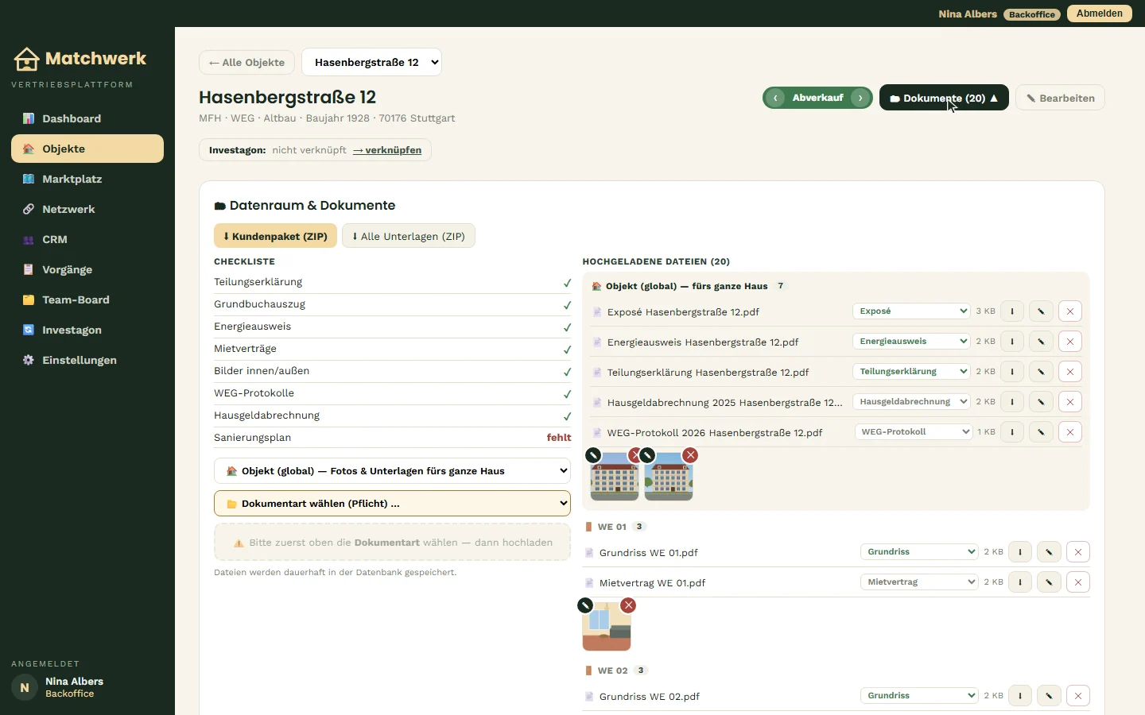Delete Grundriss WE 01.pdf
The height and width of the screenshot is (715, 1145).
[1078, 552]
